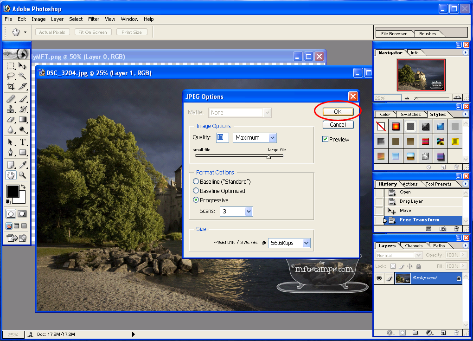Image resolution: width=473 pixels, height=341 pixels.
Task: Select the Zoom magnifier tool
Action: (x=23, y=175)
